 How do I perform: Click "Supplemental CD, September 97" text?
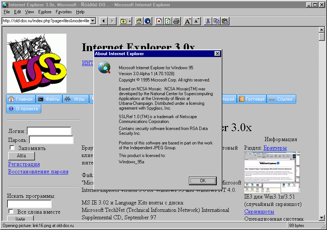pyautogui.click(x=119, y=217)
